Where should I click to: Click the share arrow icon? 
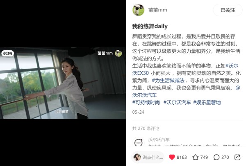coord(237,157)
